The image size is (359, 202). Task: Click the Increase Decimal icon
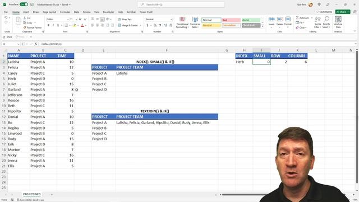tap(165, 25)
